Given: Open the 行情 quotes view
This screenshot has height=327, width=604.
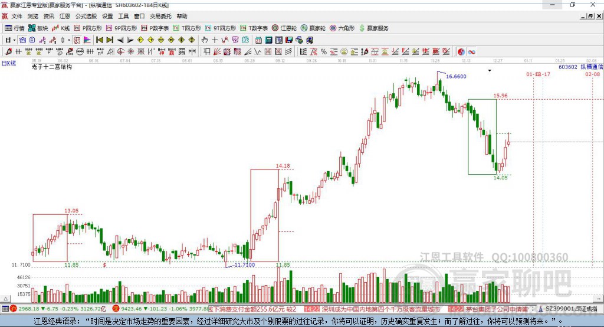Looking at the screenshot, I should [14, 28].
